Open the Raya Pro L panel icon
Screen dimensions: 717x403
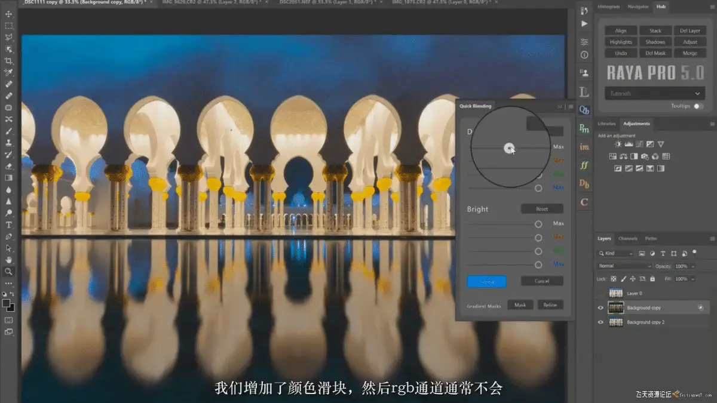click(x=584, y=91)
